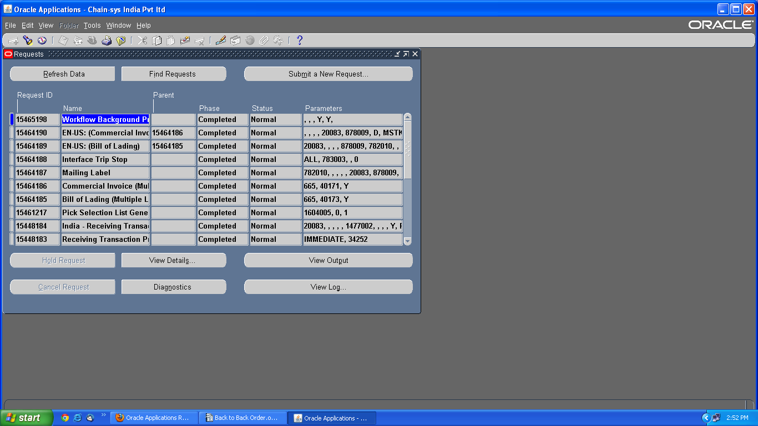Open Window Help question mark icon
The width and height of the screenshot is (758, 426).
(300, 40)
